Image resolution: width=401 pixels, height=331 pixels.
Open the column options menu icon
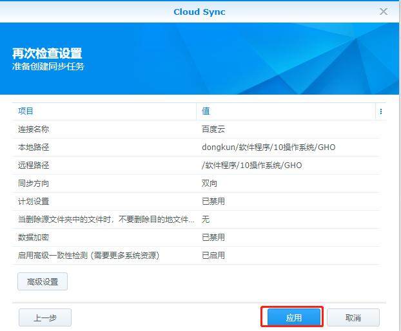click(381, 111)
